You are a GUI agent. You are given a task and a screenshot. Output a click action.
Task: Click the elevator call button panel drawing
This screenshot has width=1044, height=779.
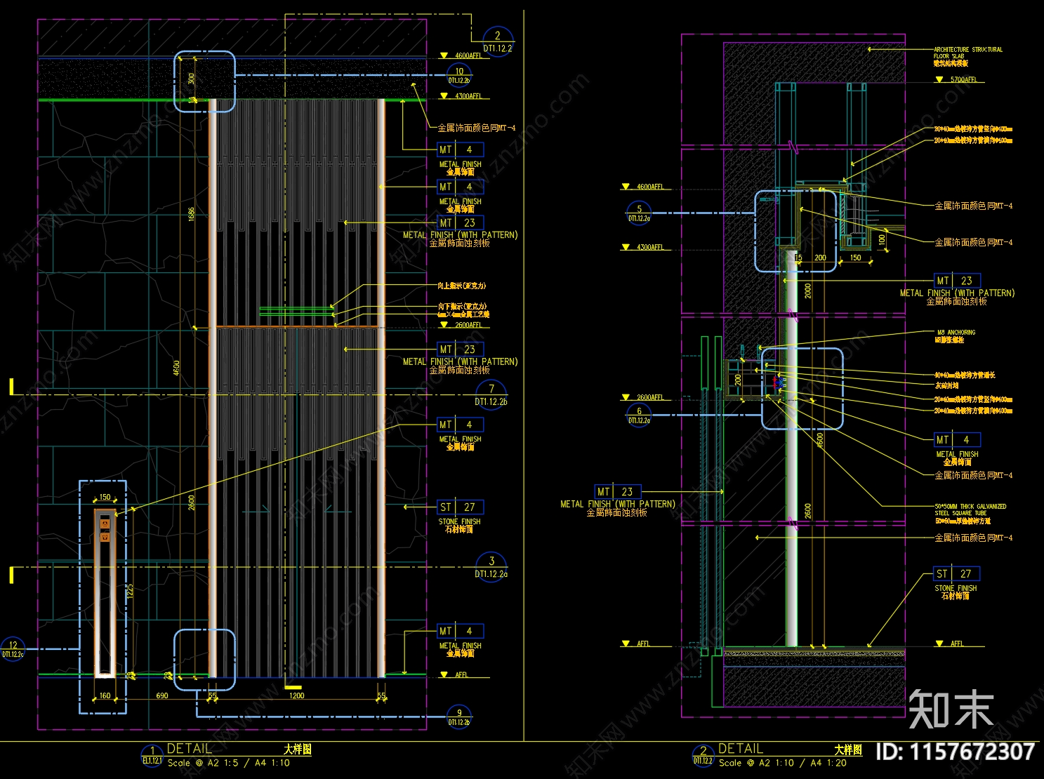pyautogui.click(x=105, y=593)
